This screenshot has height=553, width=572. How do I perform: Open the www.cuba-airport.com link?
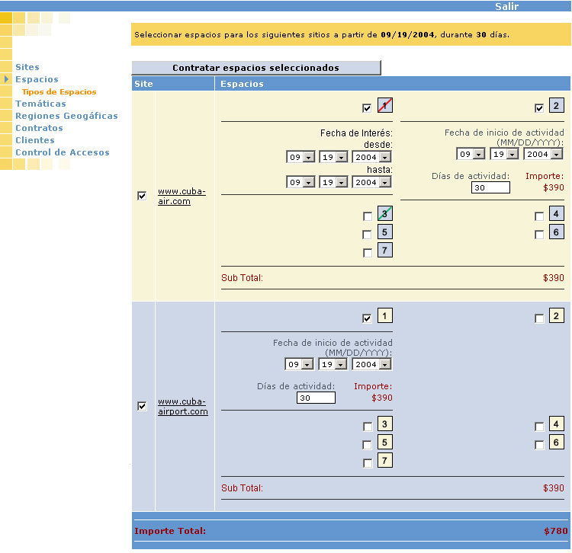pos(182,407)
